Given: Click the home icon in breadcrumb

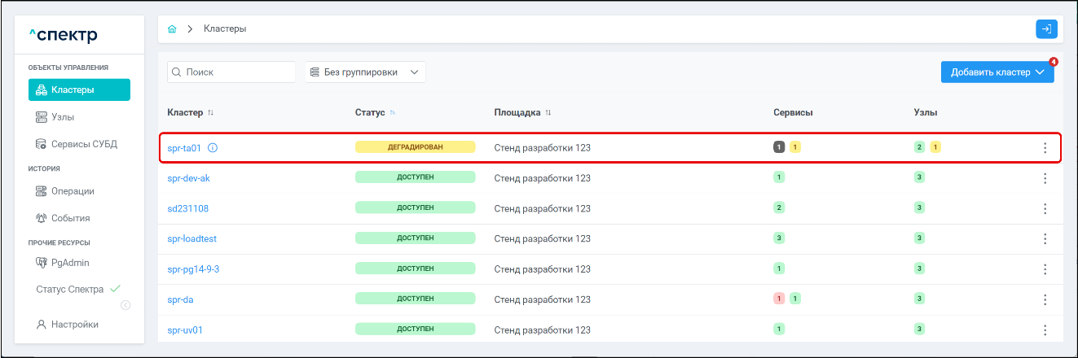Looking at the screenshot, I should pos(172,29).
